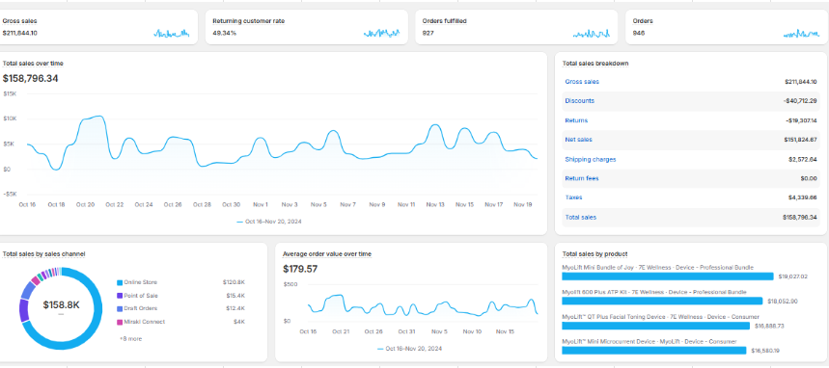Select the Draft Orders legend swatch

pos(120,309)
